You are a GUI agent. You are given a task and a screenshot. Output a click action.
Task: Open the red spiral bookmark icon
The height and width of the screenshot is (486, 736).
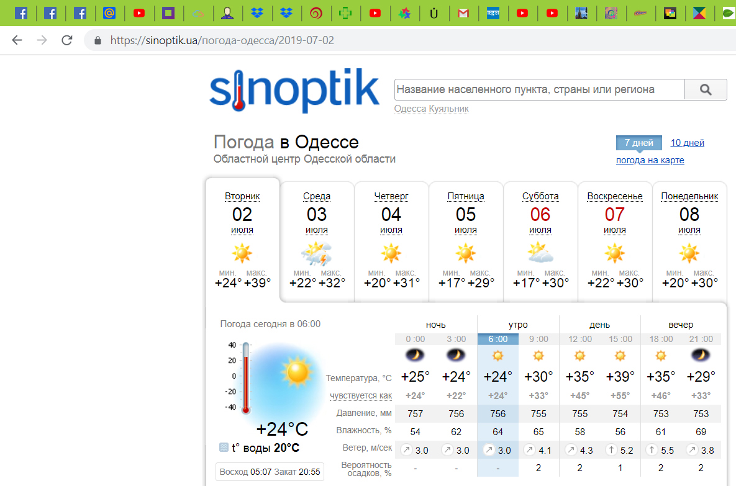[x=316, y=13]
